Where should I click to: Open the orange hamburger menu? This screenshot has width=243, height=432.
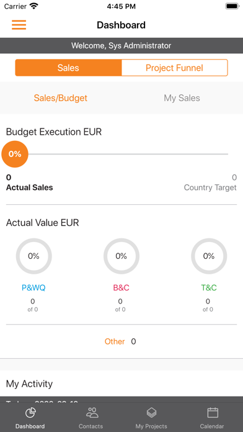point(19,25)
